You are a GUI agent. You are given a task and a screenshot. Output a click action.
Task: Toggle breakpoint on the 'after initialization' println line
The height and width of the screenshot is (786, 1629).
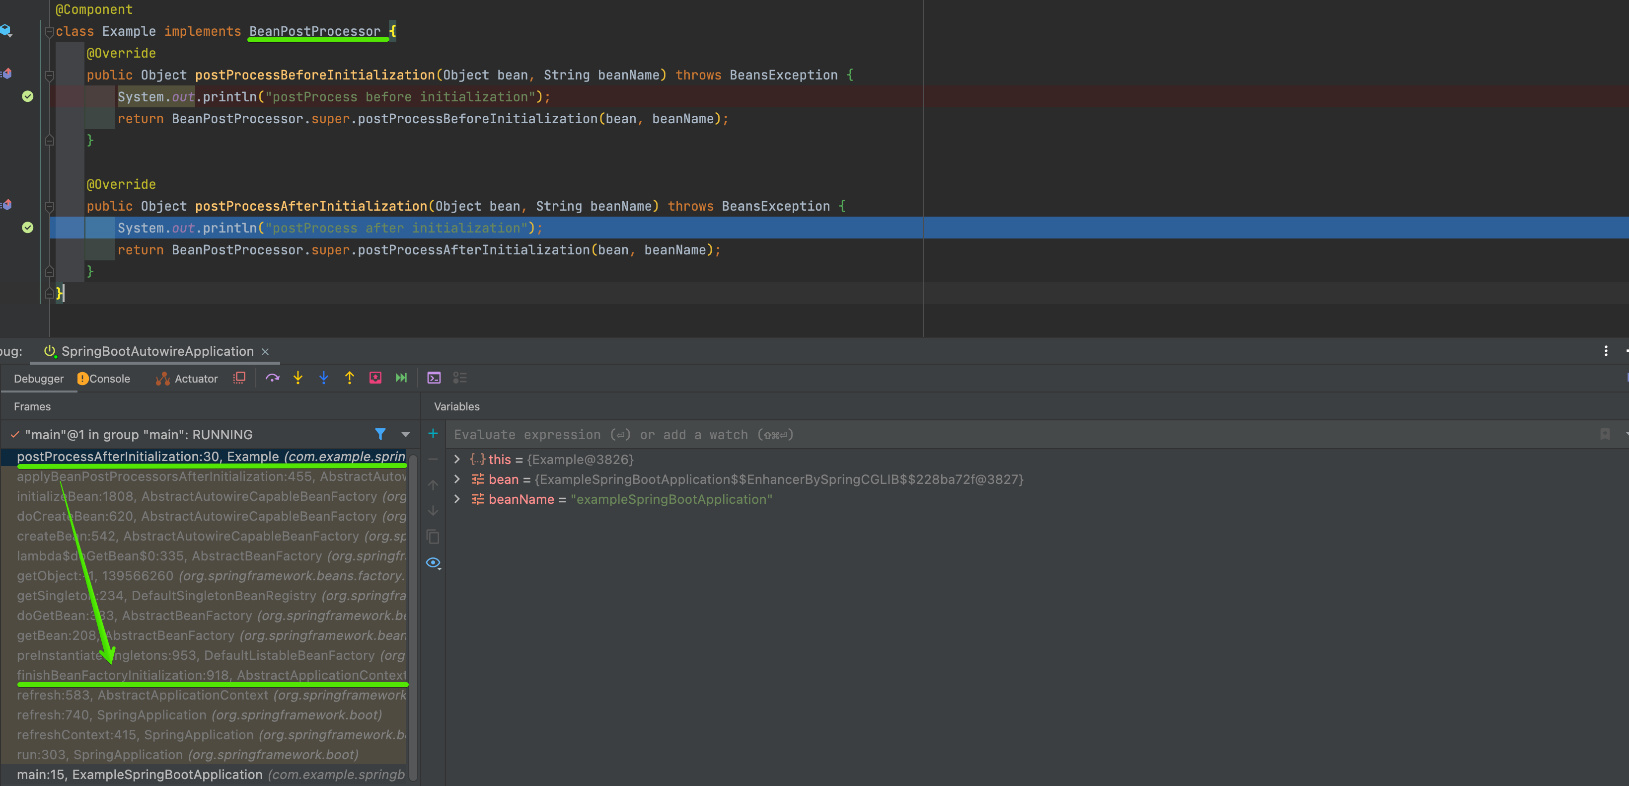click(28, 228)
